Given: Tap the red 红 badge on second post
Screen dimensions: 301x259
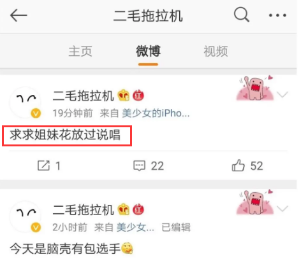Looking at the screenshot, I should (138, 209).
